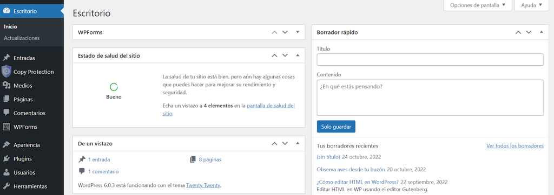Move Estado de salud del sitio widget up
554x195 pixels.
click(x=274, y=55)
